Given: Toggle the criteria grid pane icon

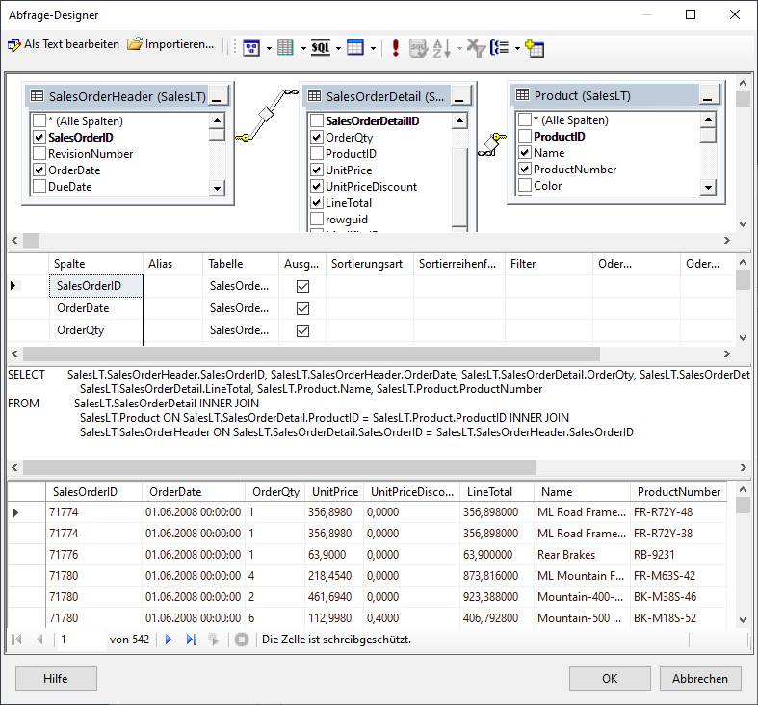Looking at the screenshot, I should click(x=285, y=47).
